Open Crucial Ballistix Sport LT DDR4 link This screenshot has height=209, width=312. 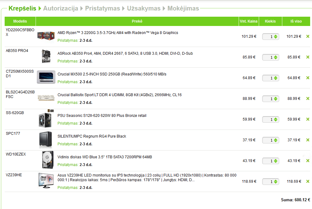pyautogui.click(x=119, y=95)
